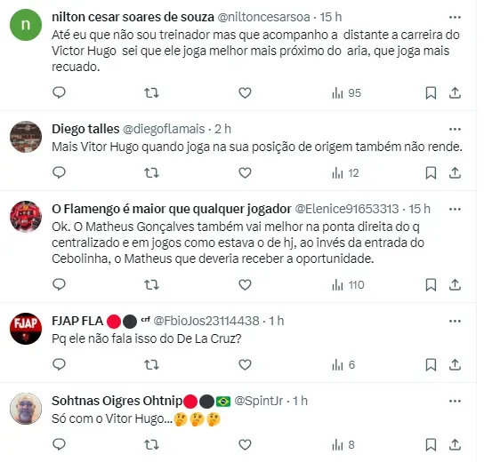Like the tweet about Matheus Gonçalves
The width and height of the screenshot is (484, 462).
(x=245, y=284)
